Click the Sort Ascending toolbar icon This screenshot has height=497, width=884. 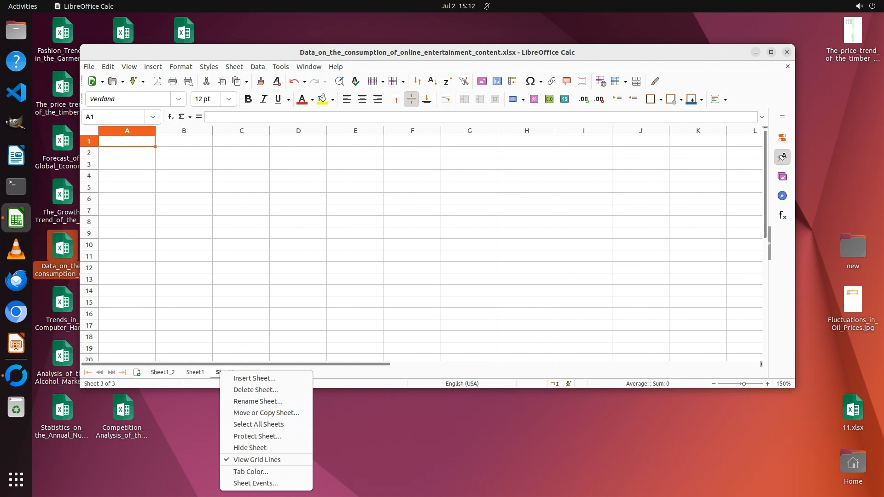click(432, 81)
